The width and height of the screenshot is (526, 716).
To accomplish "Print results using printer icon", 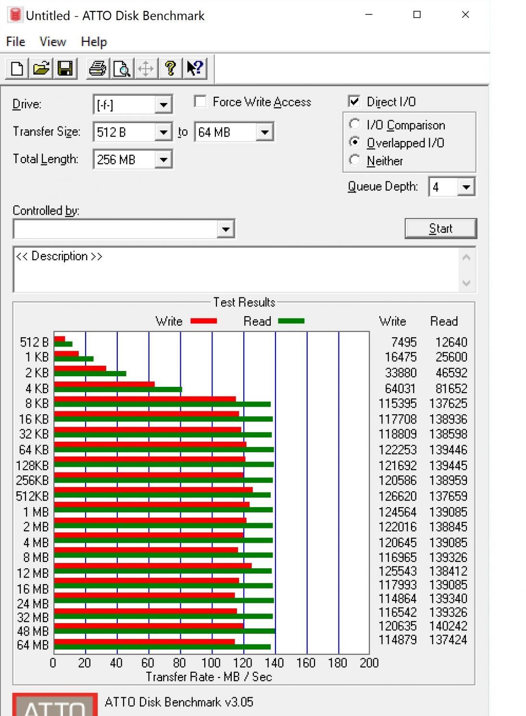I will pyautogui.click(x=98, y=69).
